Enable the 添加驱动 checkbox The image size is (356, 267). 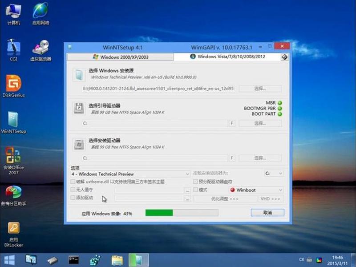point(73,198)
